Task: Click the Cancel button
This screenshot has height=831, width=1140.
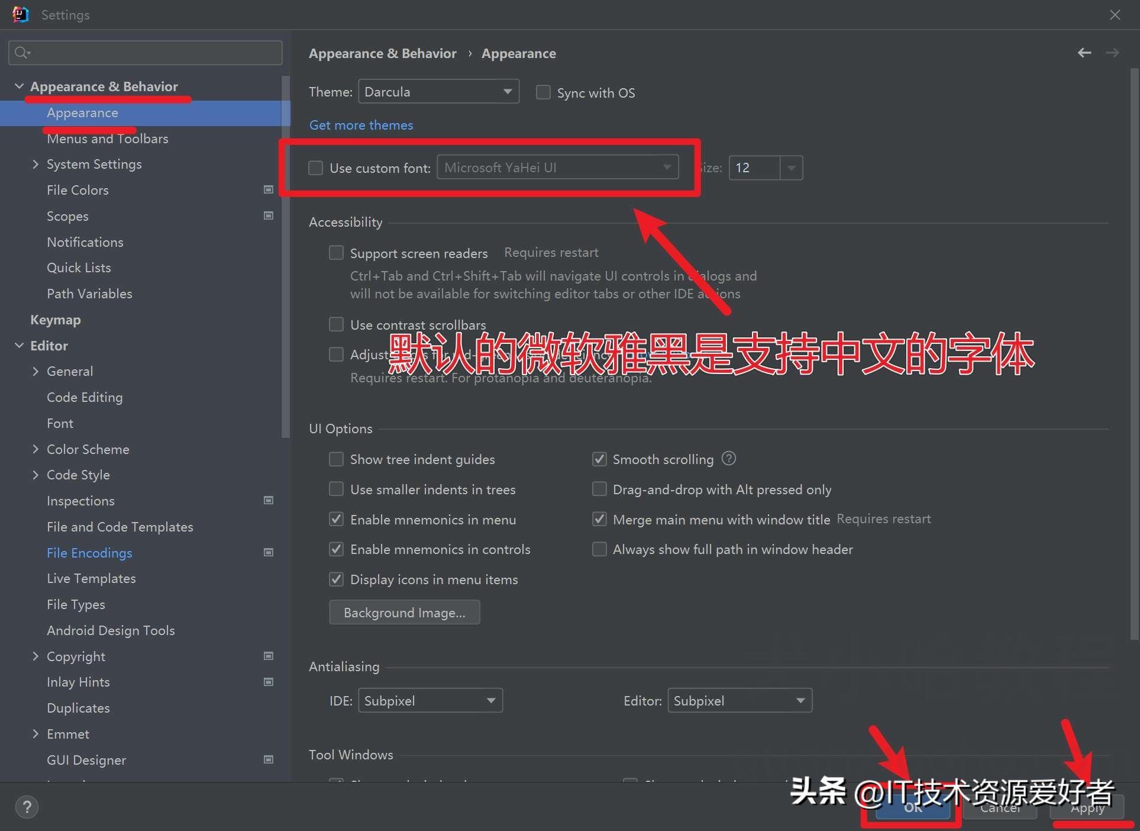Action: point(1000,807)
